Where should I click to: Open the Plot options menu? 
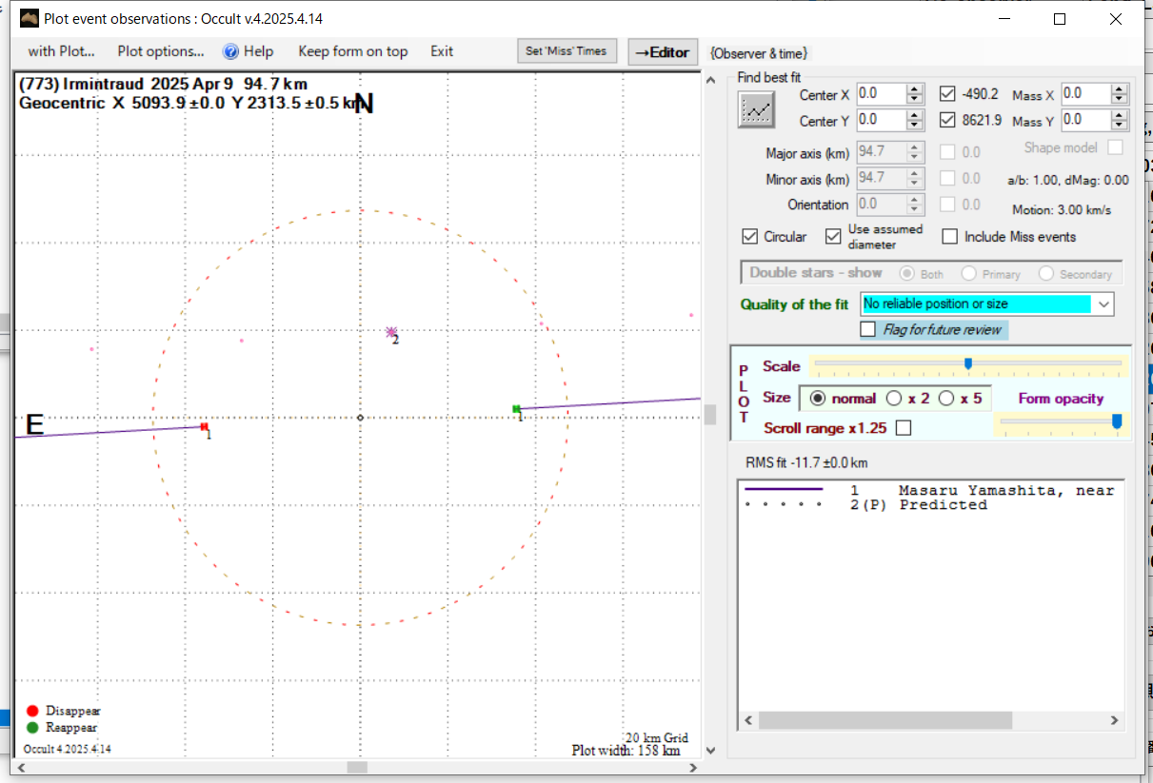tap(161, 51)
